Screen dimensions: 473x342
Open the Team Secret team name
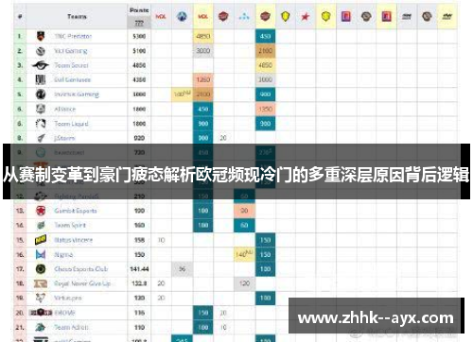(x=71, y=65)
